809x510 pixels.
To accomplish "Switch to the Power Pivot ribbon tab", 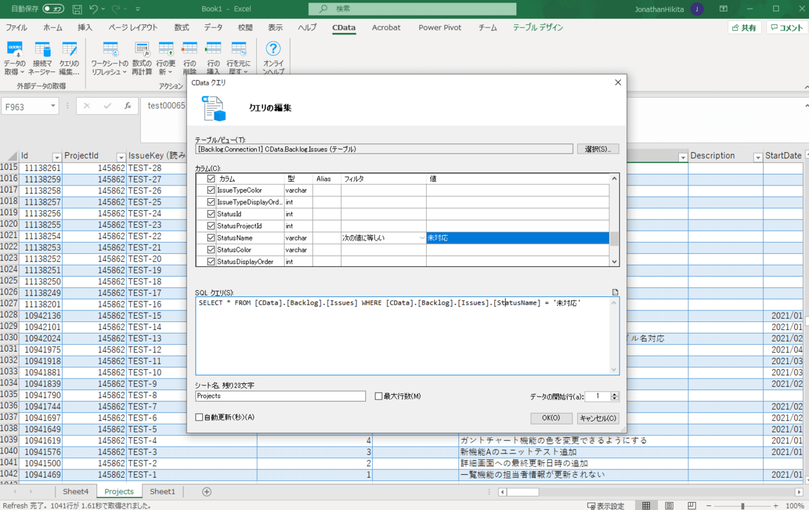I will (x=440, y=28).
